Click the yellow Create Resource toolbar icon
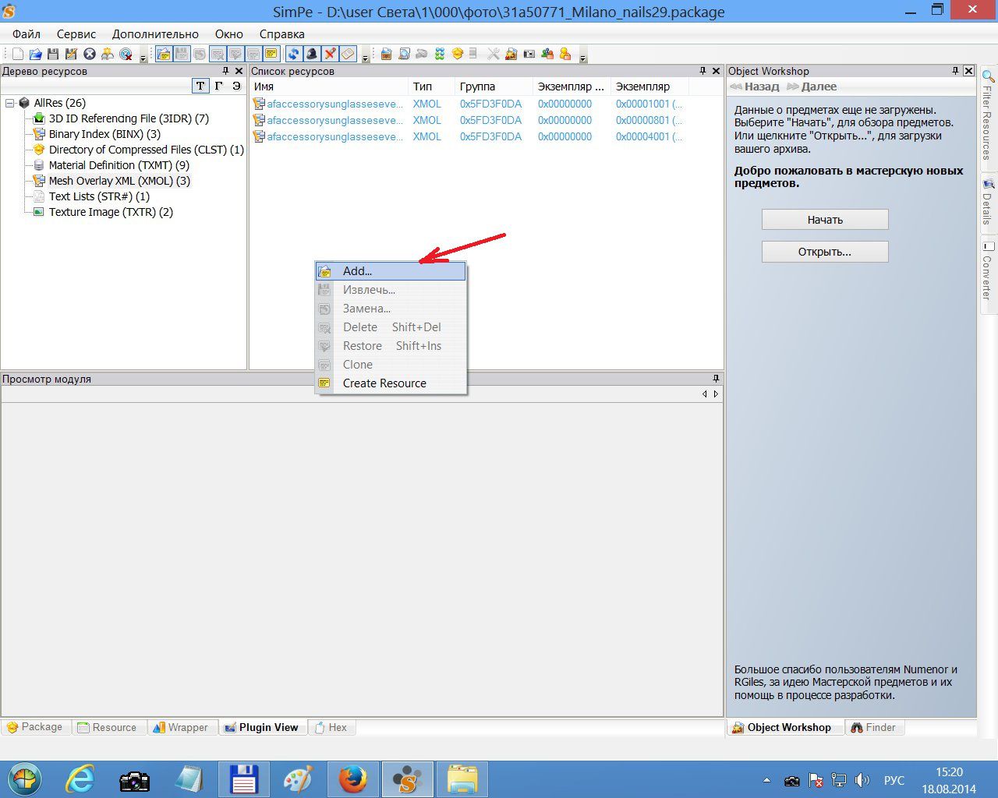Screen dimensions: 998x798 pyautogui.click(x=271, y=54)
